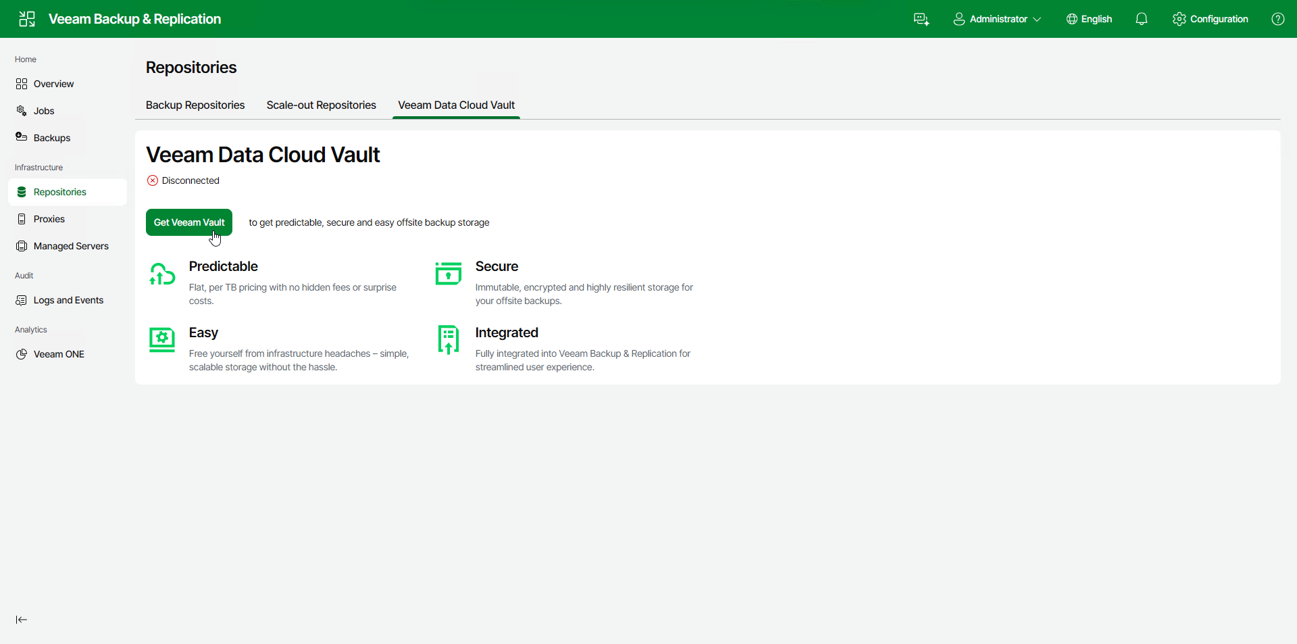
Task: Click the Analytics section label
Action: (31, 330)
